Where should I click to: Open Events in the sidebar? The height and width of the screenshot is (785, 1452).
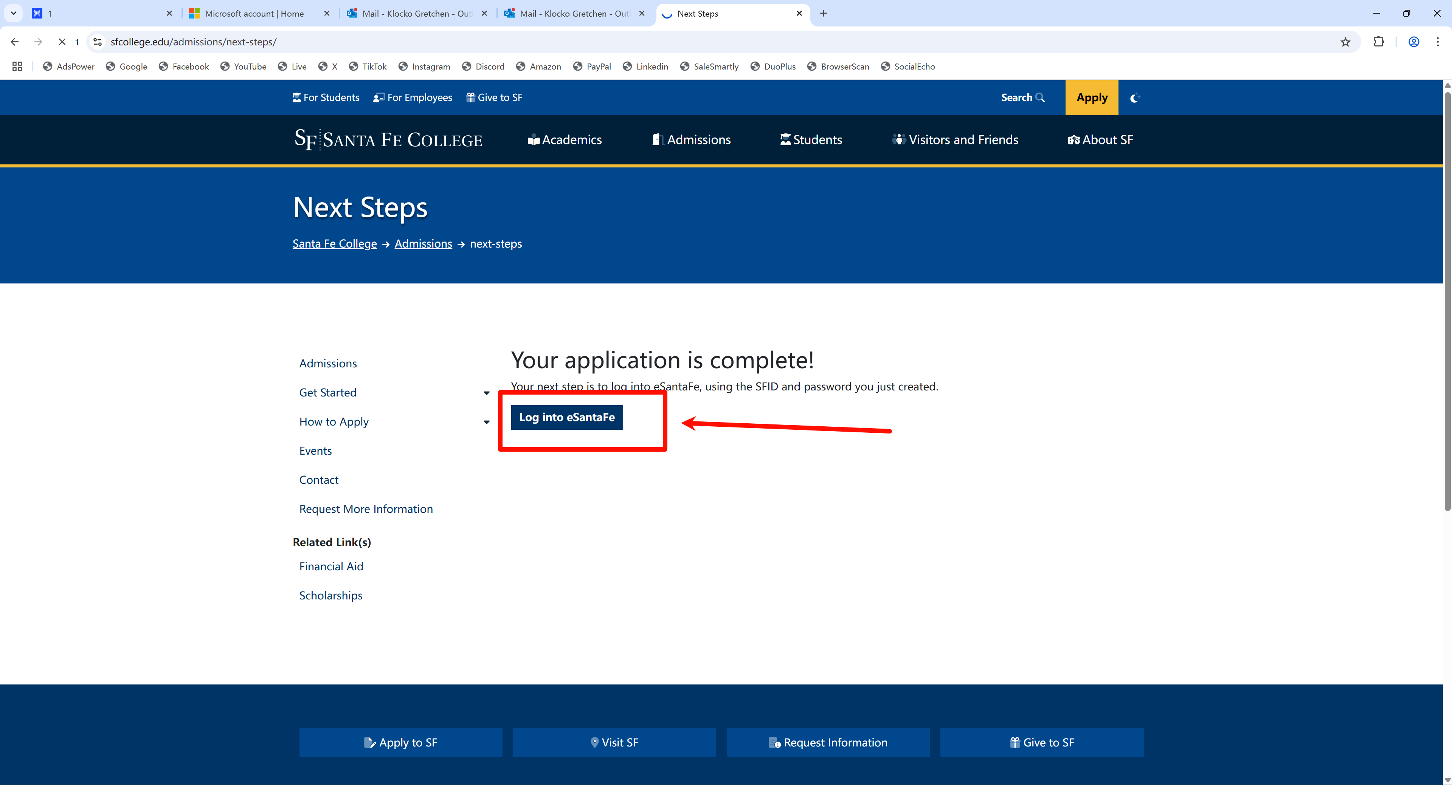316,451
